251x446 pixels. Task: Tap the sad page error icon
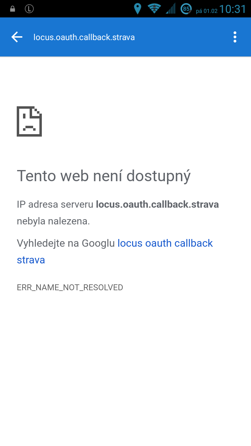(29, 121)
